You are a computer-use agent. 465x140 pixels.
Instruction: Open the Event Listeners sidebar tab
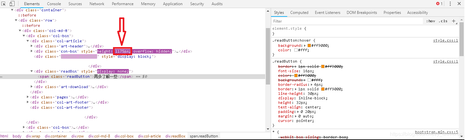point(328,13)
